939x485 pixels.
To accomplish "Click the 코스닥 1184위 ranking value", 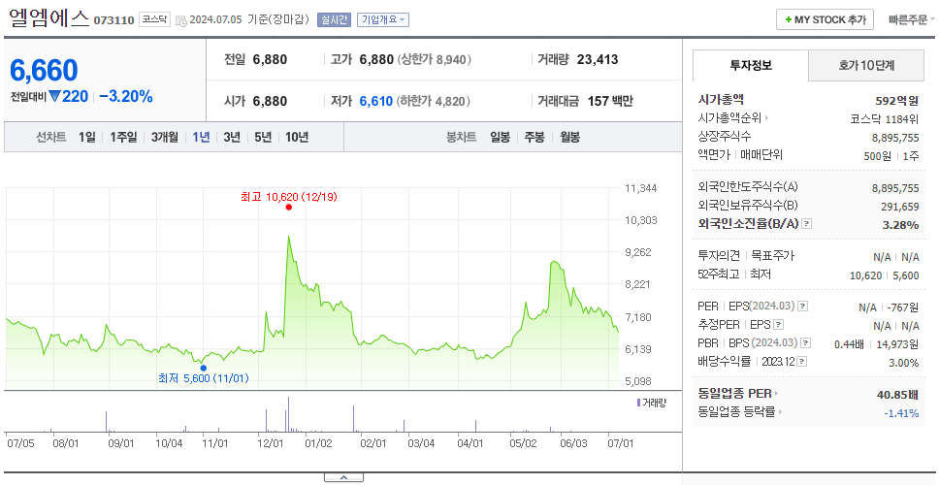I will 885,118.
